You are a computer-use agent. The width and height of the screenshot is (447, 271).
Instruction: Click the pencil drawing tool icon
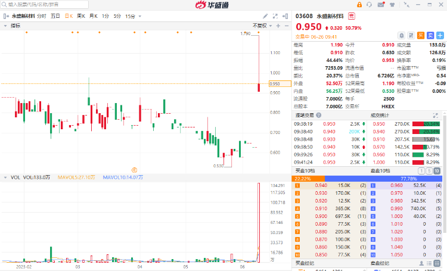coord(265,16)
